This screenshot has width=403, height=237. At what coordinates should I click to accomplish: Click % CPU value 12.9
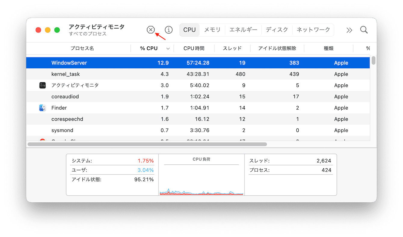tap(163, 63)
